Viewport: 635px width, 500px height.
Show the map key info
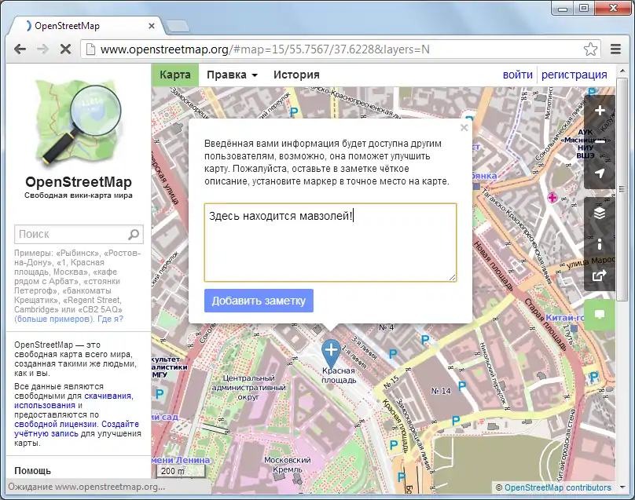tap(600, 244)
